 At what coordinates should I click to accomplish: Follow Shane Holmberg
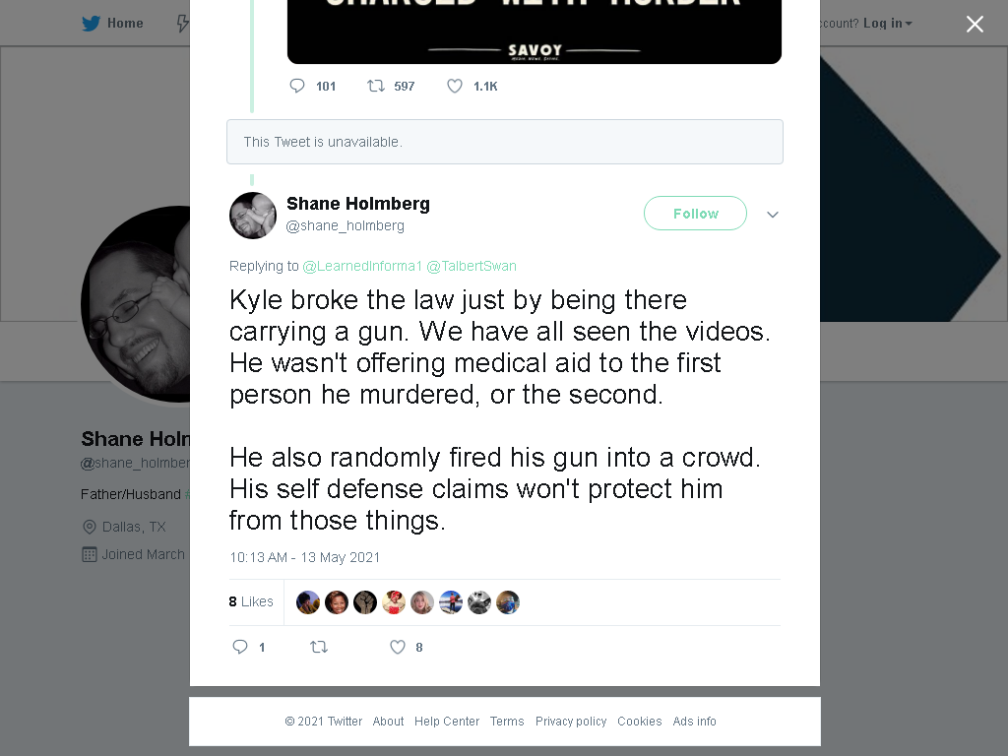[x=695, y=214]
